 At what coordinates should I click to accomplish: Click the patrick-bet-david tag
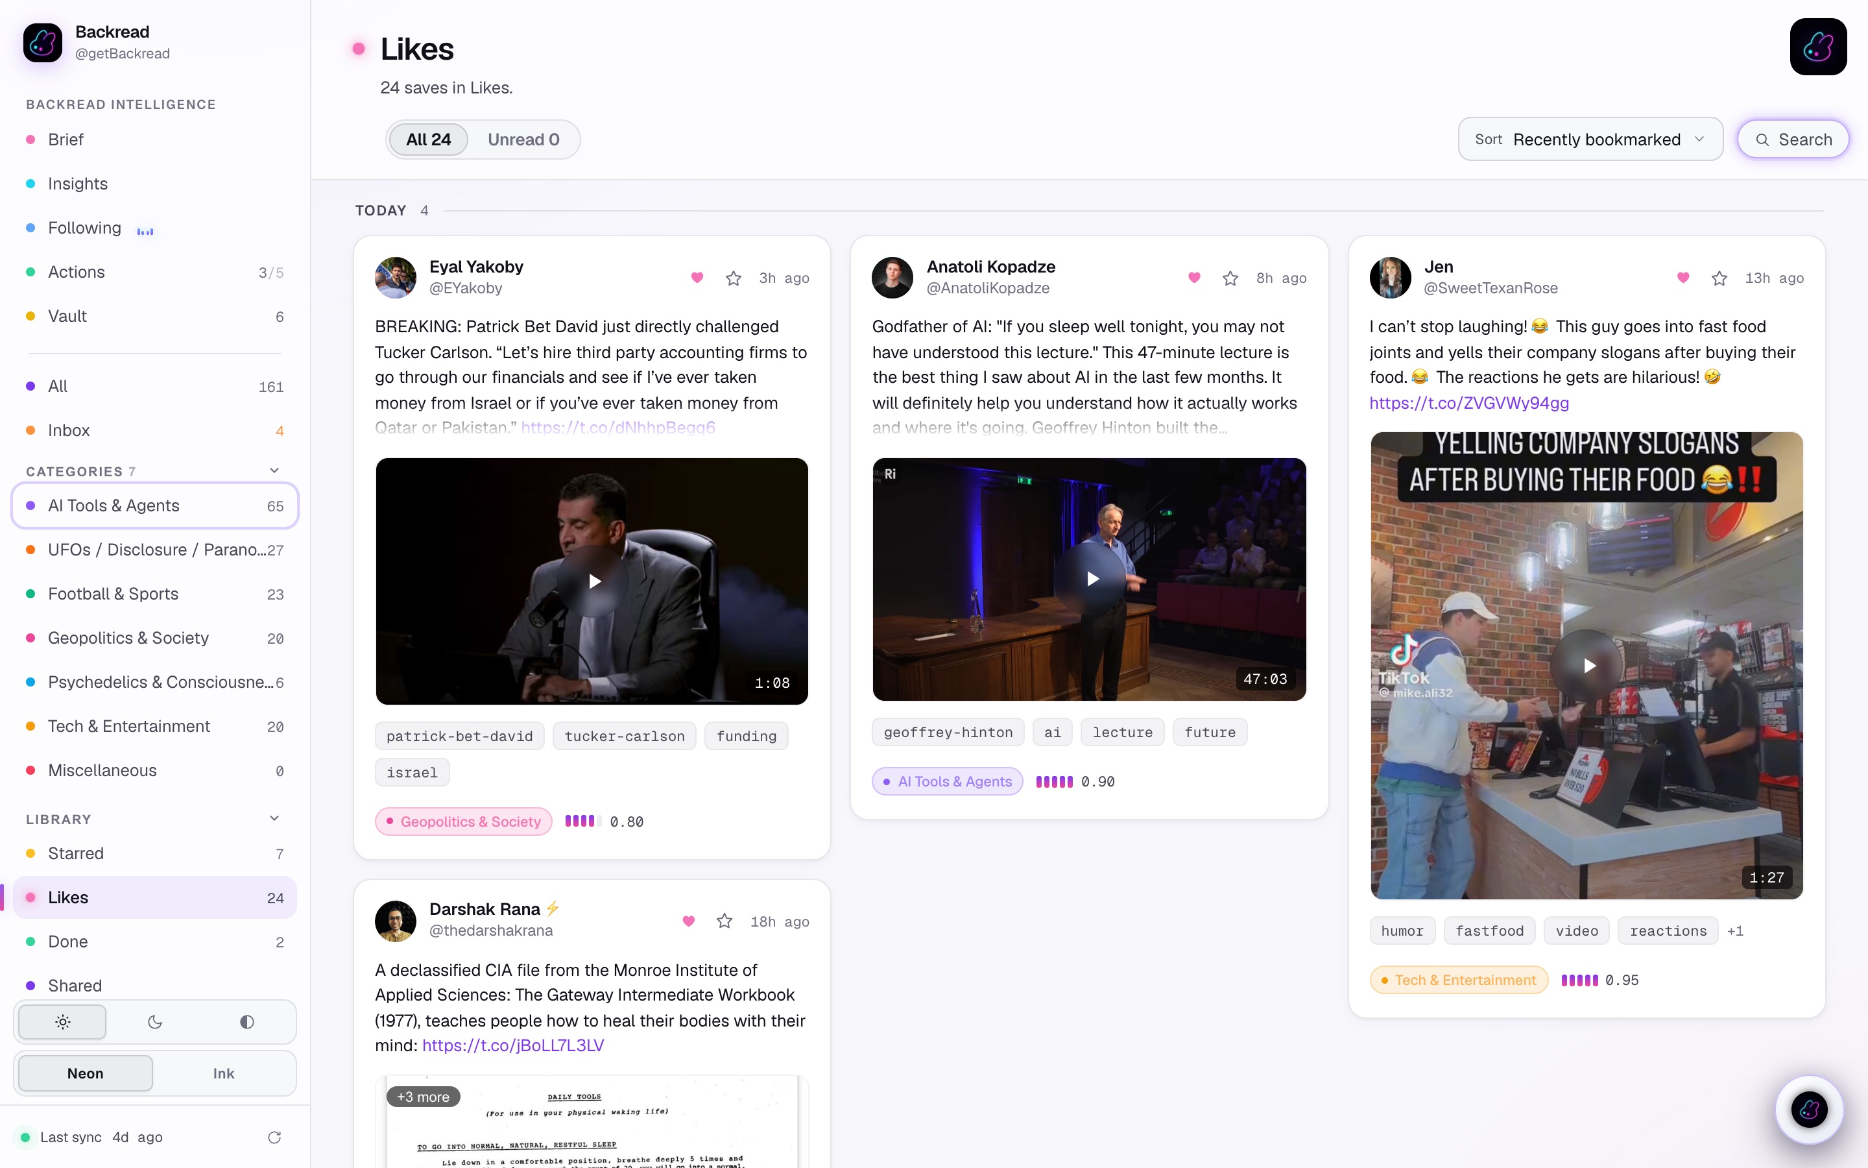click(x=459, y=736)
